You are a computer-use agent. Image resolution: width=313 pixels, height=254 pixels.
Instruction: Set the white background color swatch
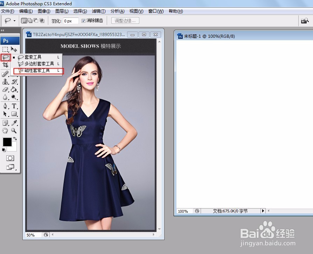coord(14,147)
